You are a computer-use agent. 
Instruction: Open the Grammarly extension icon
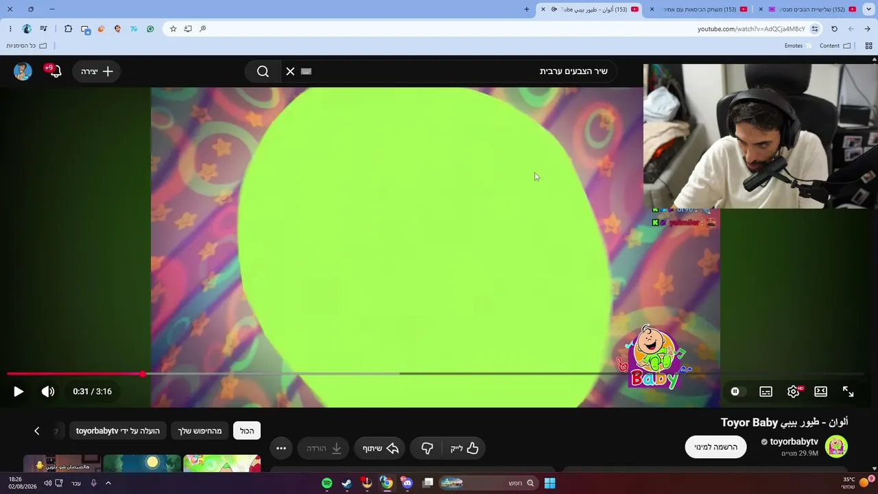click(x=150, y=29)
